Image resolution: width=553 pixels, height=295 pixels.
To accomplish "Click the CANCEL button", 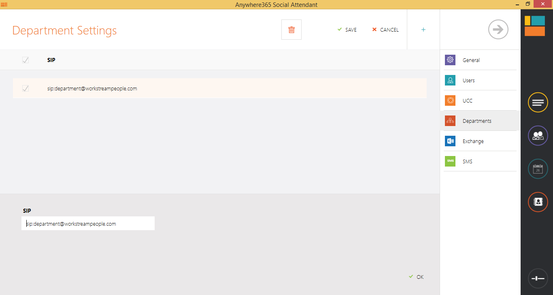I will [x=385, y=30].
